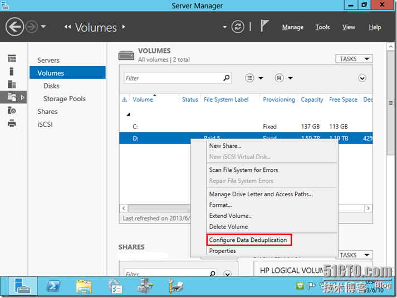Open the View menu
This screenshot has width=397, height=298.
pos(349,27)
